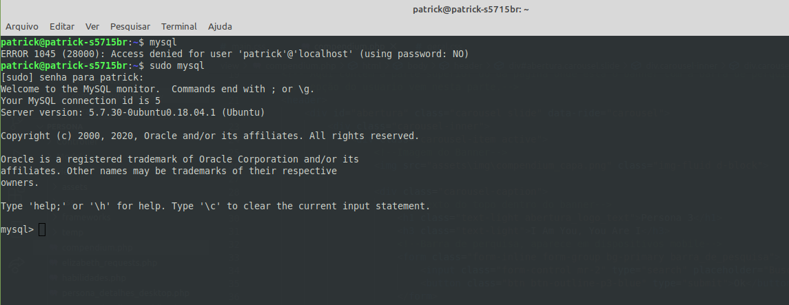Image resolution: width=789 pixels, height=305 pixels.
Task: Click the block cursor after mysql> prompt
Action: (42, 230)
